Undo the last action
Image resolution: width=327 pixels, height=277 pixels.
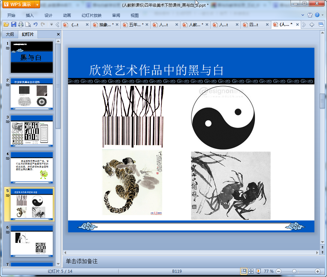pyautogui.click(x=35, y=24)
